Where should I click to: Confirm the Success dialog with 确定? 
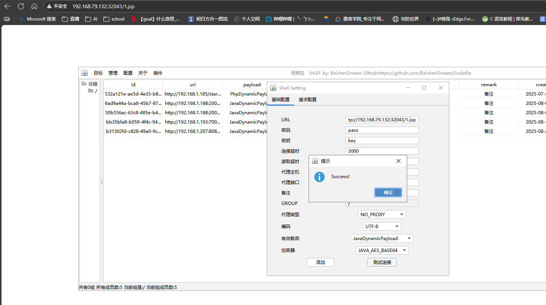pyautogui.click(x=388, y=193)
